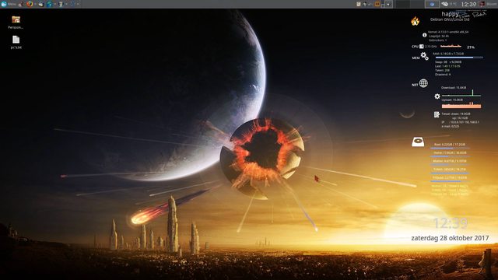Open the weather applet cloud icon
Image resolution: width=498 pixels, height=280 pixels.
444,4
